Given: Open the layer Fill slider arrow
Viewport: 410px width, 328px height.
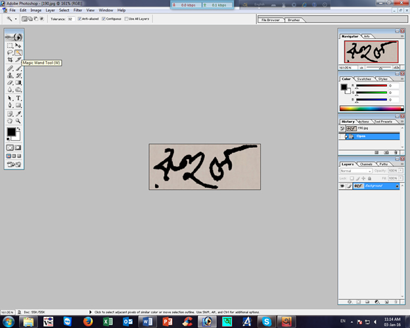Looking at the screenshot, I should (x=401, y=178).
